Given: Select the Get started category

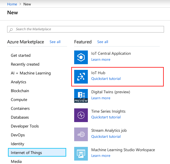Looking at the screenshot, I should 21,55.
